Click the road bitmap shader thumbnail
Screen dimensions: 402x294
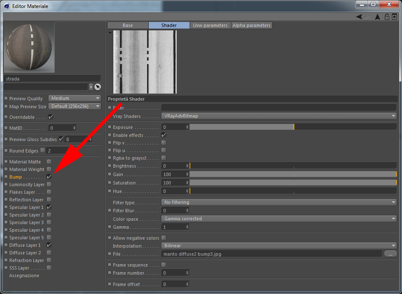click(145, 62)
